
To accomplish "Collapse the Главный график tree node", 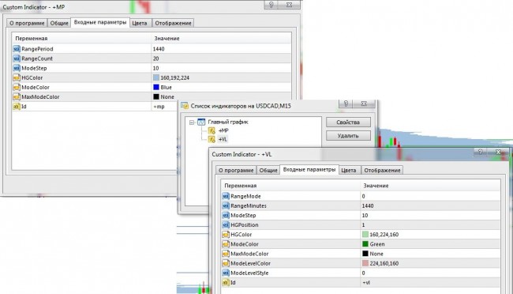I will pos(192,122).
